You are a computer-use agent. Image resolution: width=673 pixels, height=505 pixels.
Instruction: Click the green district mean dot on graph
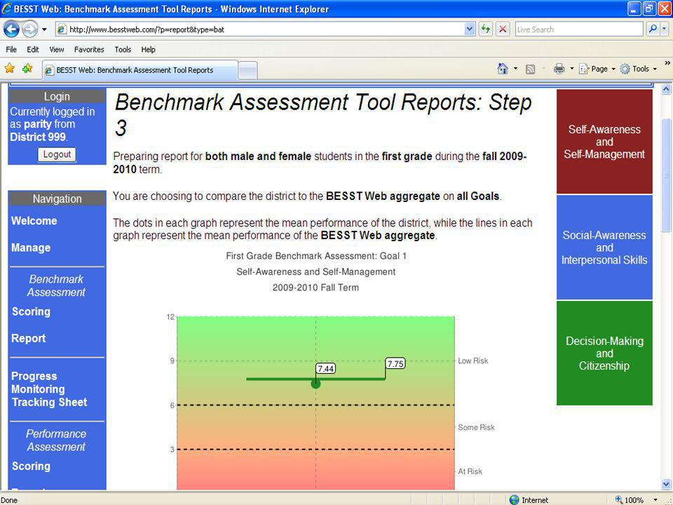pos(315,384)
